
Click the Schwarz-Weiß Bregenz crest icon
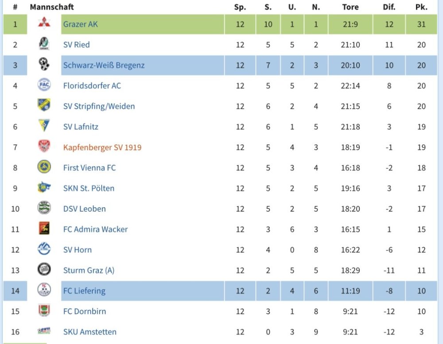coord(44,65)
